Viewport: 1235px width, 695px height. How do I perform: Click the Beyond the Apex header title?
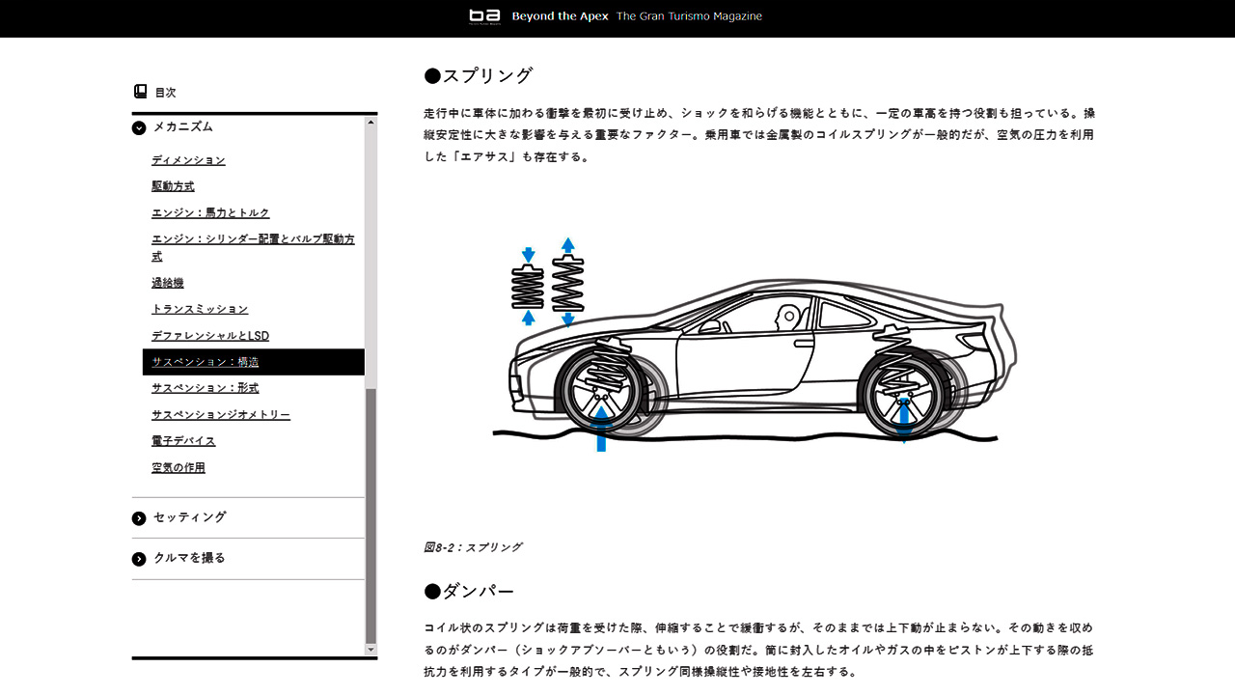coord(560,16)
